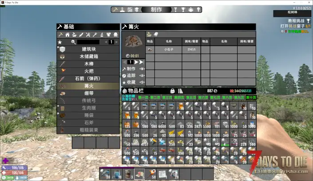Toggle the favorites star filter
Viewport: 313px width, 181px height.
pyautogui.click(x=59, y=42)
